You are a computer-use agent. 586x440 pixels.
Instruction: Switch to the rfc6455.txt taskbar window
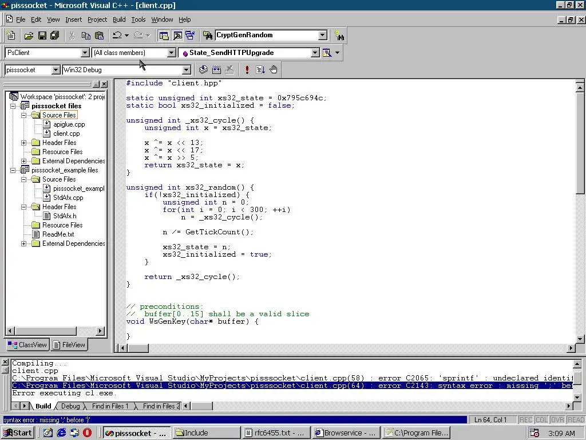point(276,433)
